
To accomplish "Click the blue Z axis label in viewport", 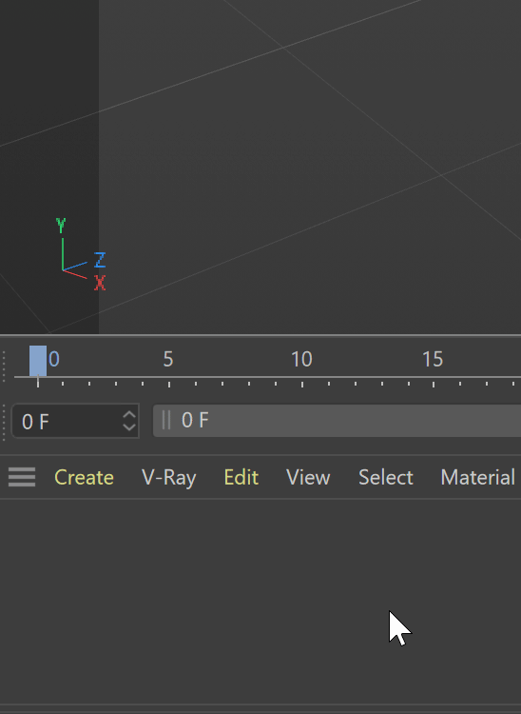I will pos(100,260).
